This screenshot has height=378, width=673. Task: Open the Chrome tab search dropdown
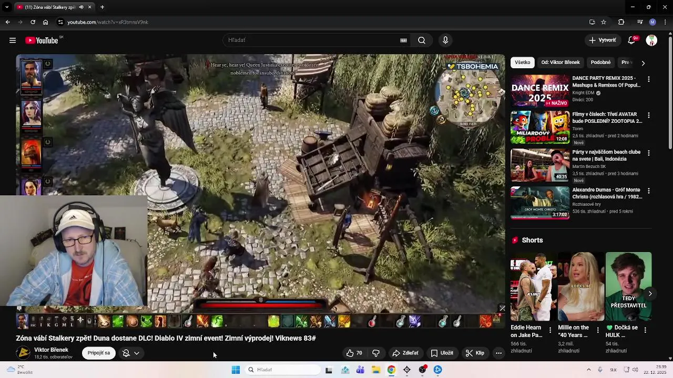7,7
